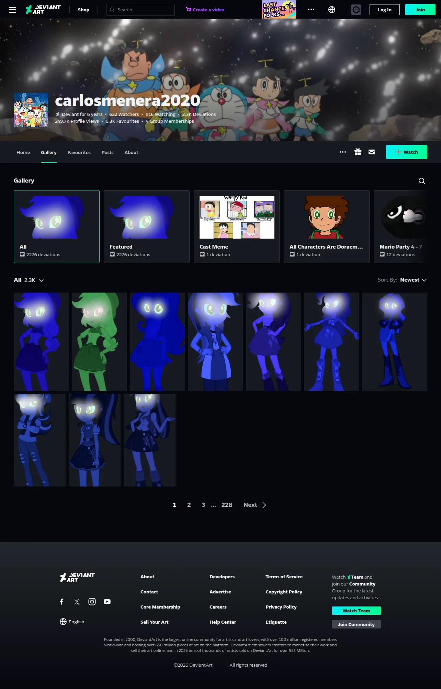Screen dimensions: 441x689
Task: Open the Cast Meme folder card
Action: 237,227
